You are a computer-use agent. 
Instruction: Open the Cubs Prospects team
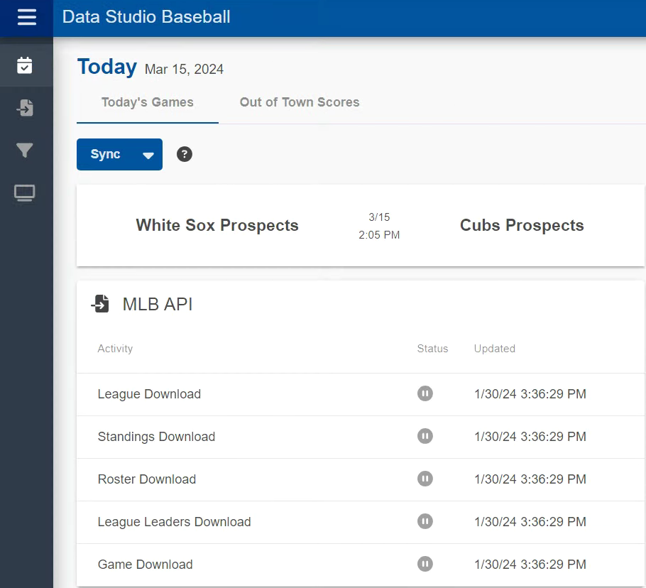522,226
